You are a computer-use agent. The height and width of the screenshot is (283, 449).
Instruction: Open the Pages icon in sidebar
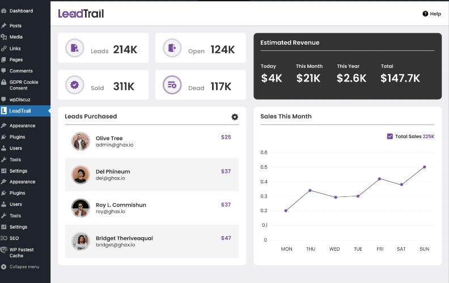tap(3, 60)
